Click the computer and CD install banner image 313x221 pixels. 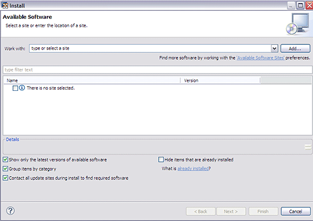coord(298,24)
